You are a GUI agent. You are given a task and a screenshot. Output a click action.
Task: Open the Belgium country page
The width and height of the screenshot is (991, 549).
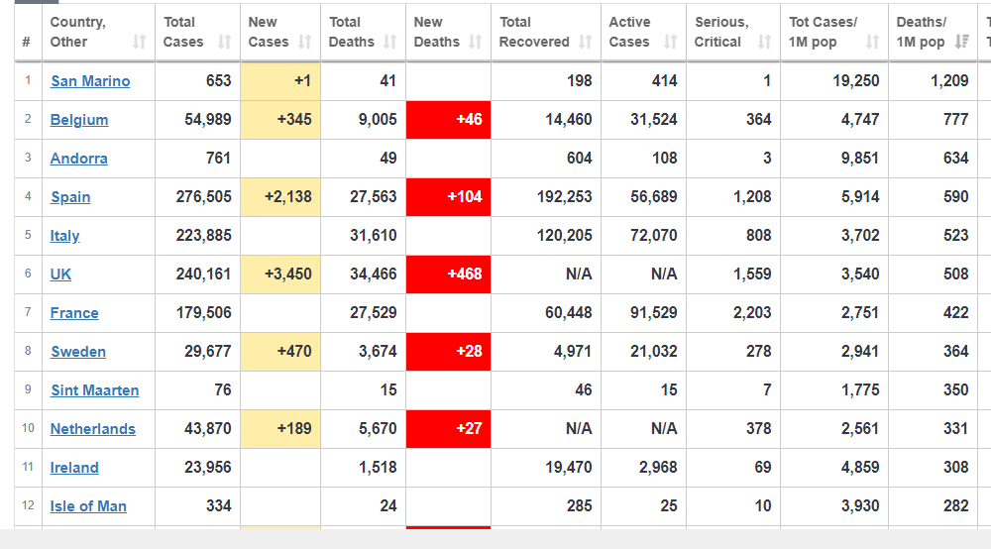coord(79,119)
